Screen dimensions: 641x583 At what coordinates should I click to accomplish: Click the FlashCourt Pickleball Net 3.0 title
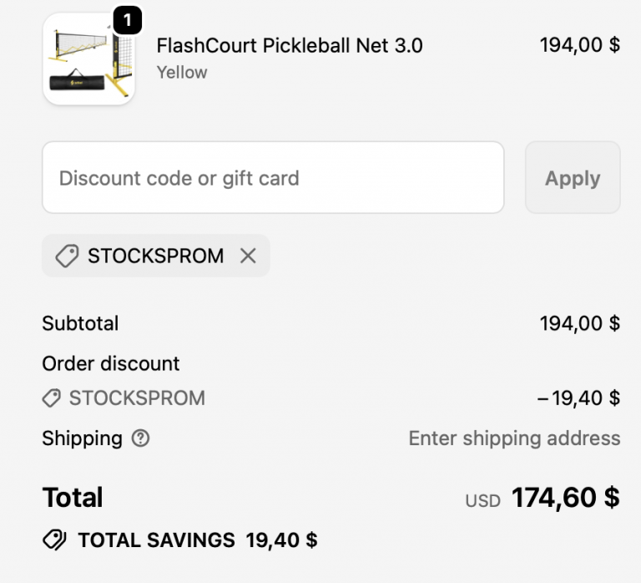click(290, 45)
